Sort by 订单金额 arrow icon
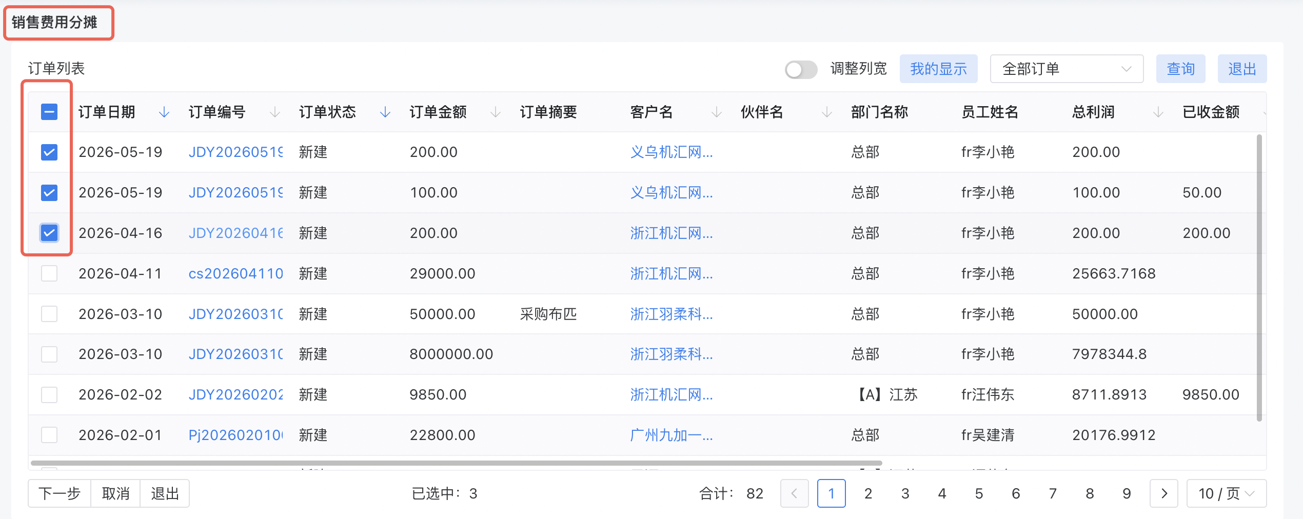Screen dimensions: 1303x519 click(496, 112)
